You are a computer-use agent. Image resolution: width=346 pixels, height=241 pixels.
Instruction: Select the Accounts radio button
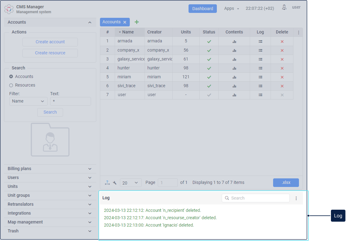pyautogui.click(x=11, y=76)
